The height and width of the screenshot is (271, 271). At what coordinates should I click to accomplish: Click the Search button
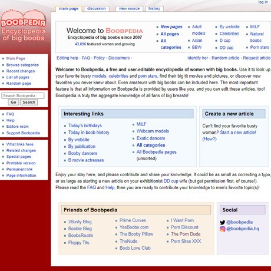click(29, 103)
